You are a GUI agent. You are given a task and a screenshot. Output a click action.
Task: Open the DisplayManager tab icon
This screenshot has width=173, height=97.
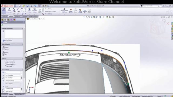click(14, 20)
